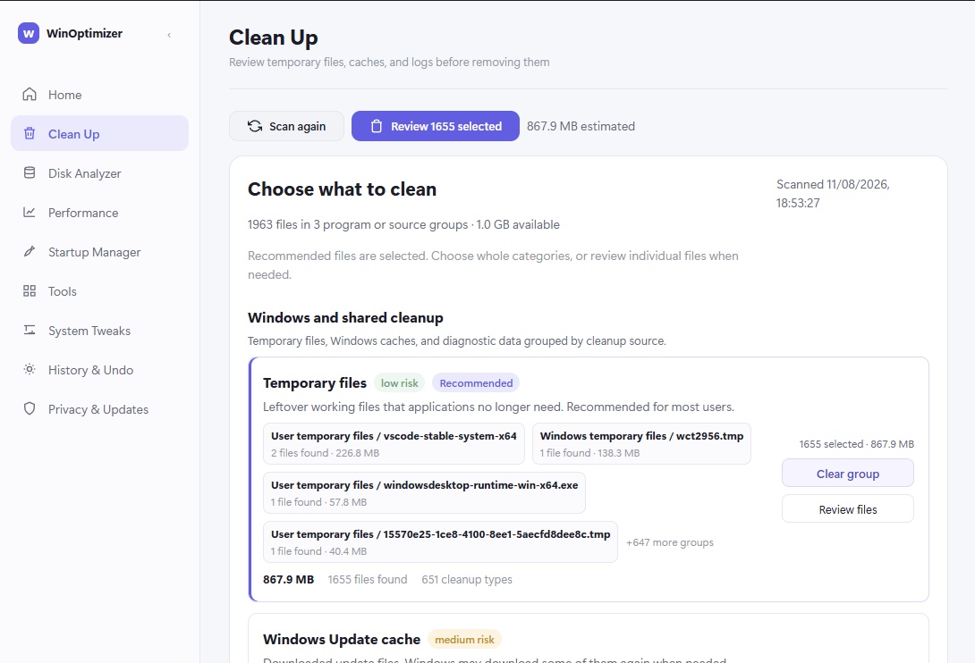Click the Windows and shared cleanup heading

[x=345, y=317]
